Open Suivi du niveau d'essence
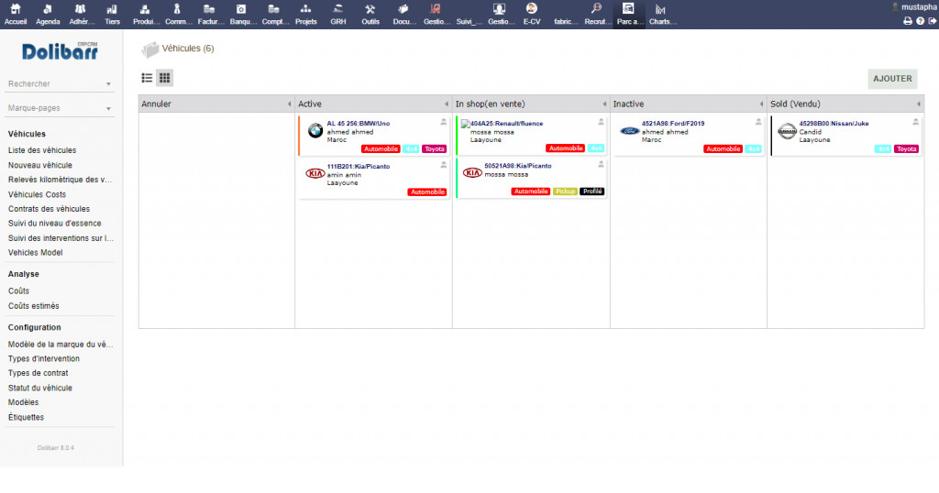 (54, 224)
